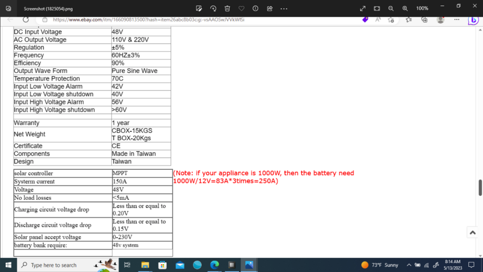
Task: Click the 'CBOX-15KGS' net weight value
Action: click(x=132, y=131)
